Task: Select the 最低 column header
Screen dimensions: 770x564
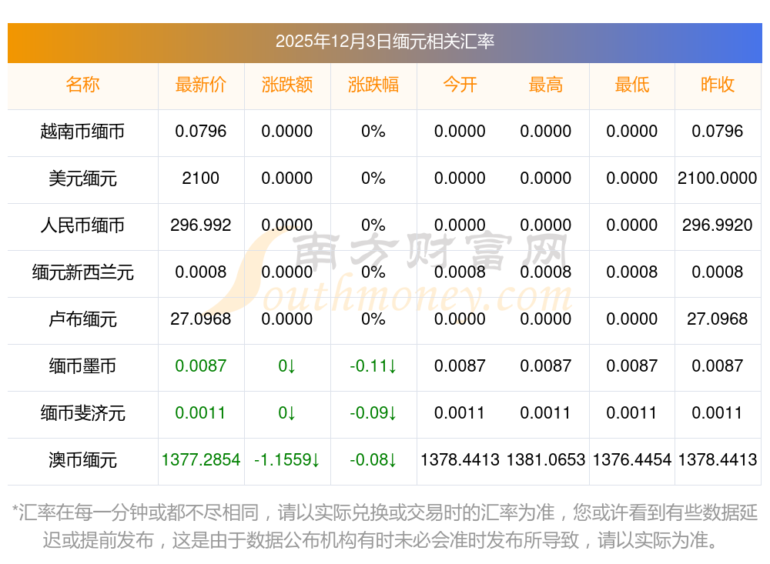Action: tap(632, 85)
